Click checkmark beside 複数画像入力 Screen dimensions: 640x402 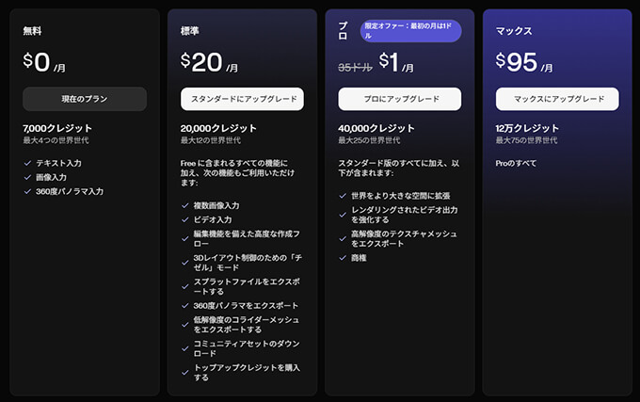pyautogui.click(x=185, y=205)
